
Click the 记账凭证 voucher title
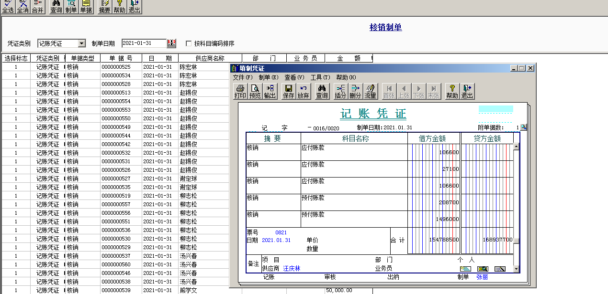point(373,114)
